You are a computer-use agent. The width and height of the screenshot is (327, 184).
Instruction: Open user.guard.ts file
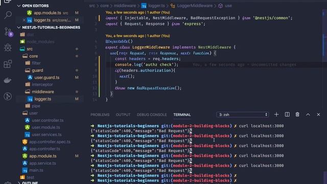point(46,77)
